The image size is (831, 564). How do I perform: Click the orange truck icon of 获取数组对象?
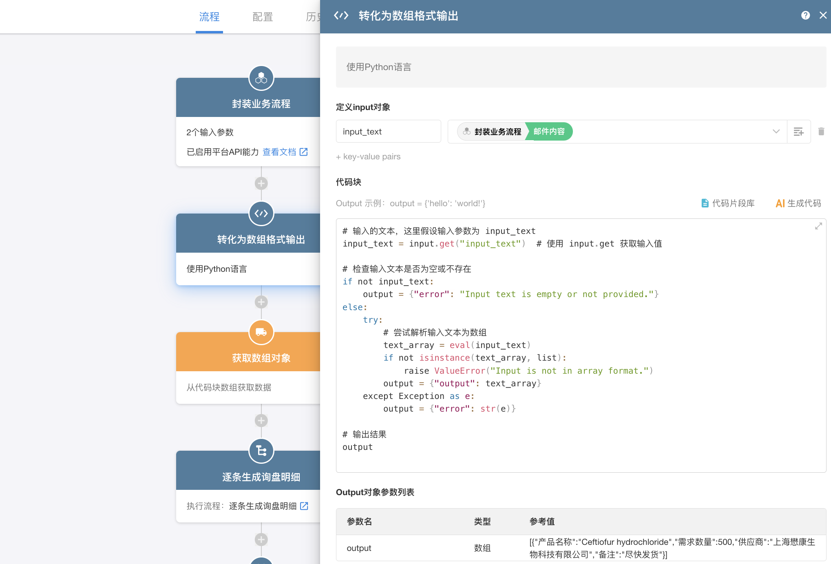pyautogui.click(x=261, y=332)
